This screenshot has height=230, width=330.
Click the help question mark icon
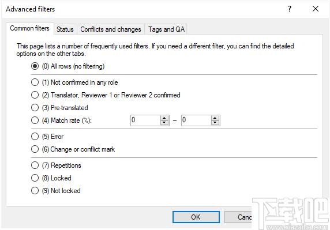pos(290,9)
